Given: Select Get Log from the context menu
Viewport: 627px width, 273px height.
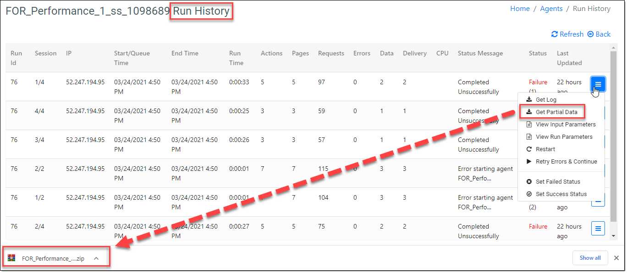Looking at the screenshot, I should (545, 100).
